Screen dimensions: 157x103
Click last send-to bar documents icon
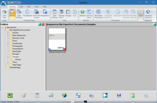click(x=146, y=96)
